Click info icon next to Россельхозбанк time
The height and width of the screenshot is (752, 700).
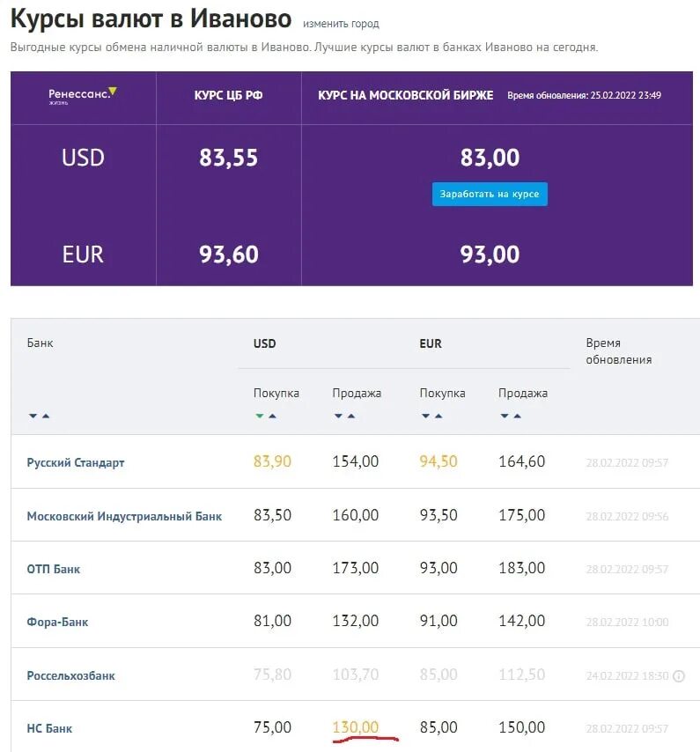[x=679, y=676]
